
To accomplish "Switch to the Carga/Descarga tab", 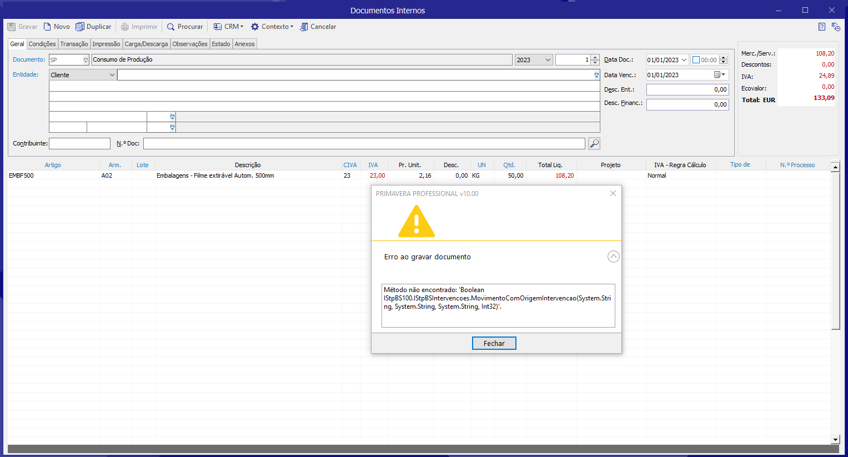I will (x=146, y=44).
